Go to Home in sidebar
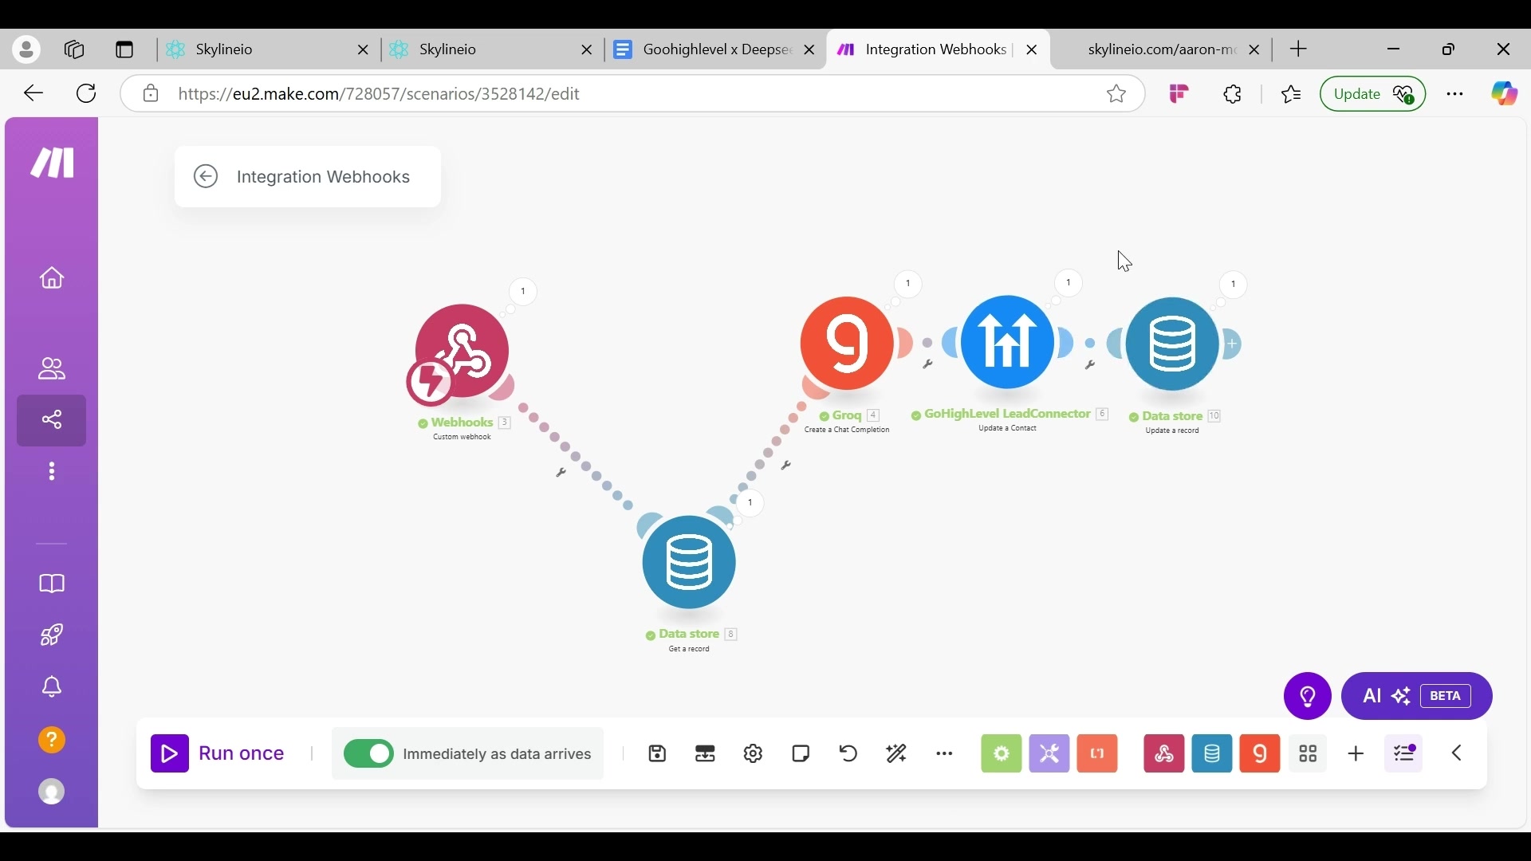This screenshot has height=861, width=1531. (53, 278)
